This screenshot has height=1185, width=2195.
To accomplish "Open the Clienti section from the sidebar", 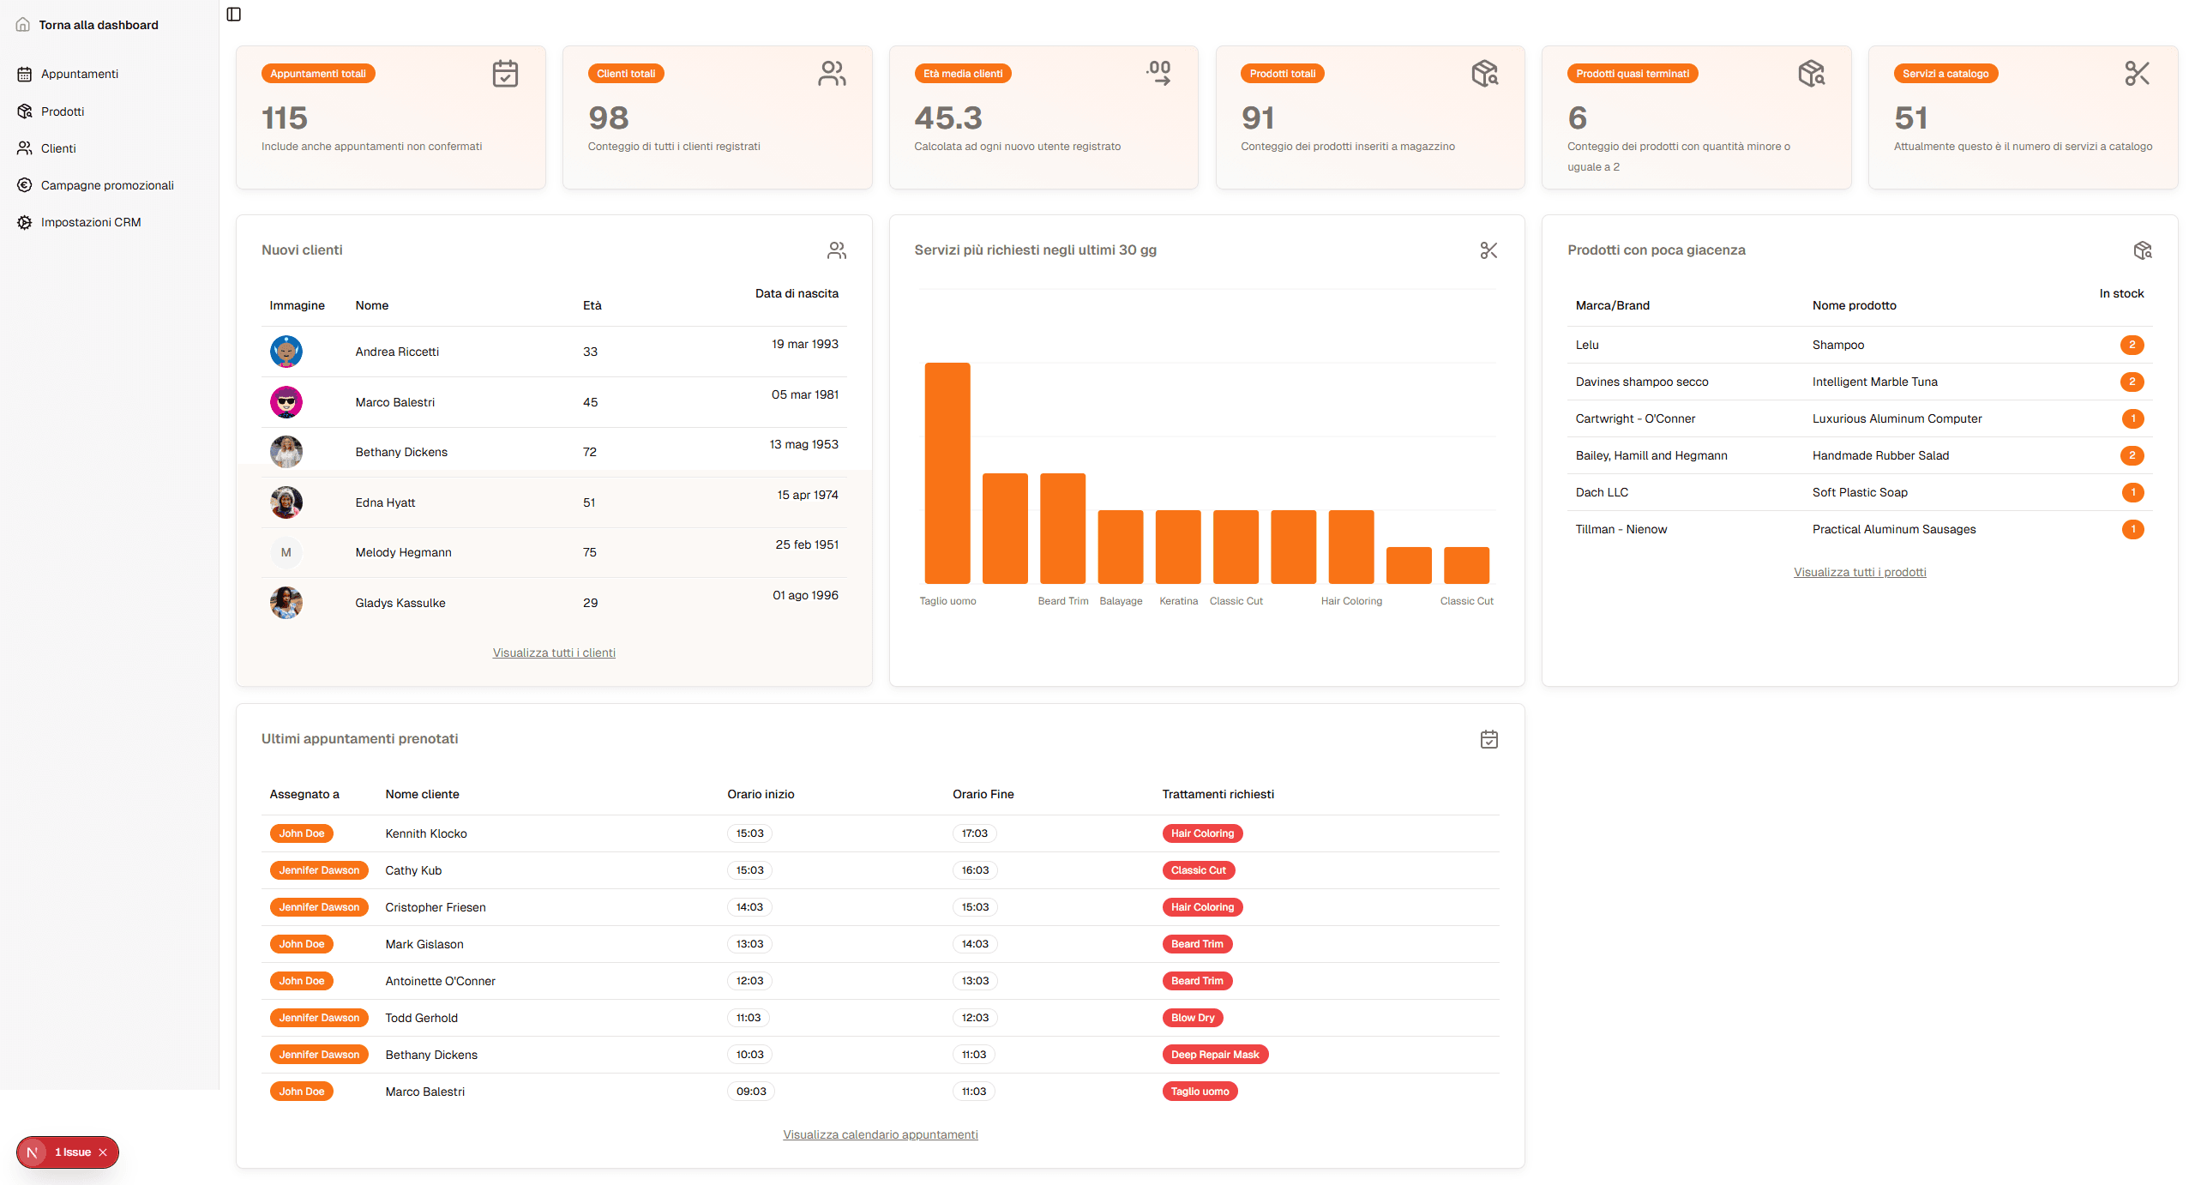I will pyautogui.click(x=57, y=147).
